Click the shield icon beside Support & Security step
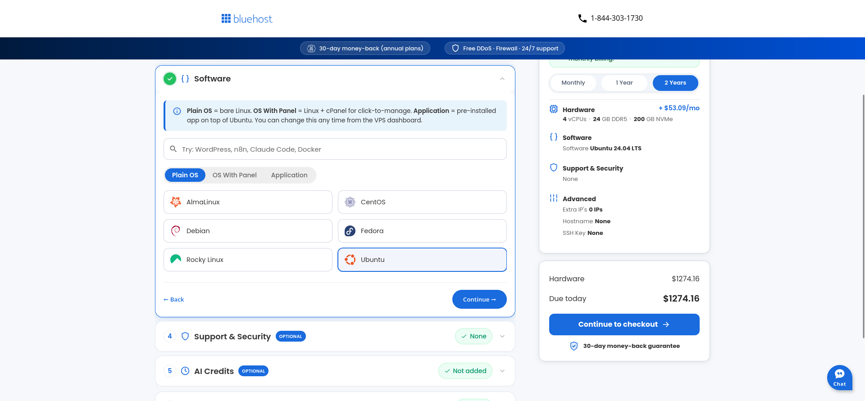 185,336
